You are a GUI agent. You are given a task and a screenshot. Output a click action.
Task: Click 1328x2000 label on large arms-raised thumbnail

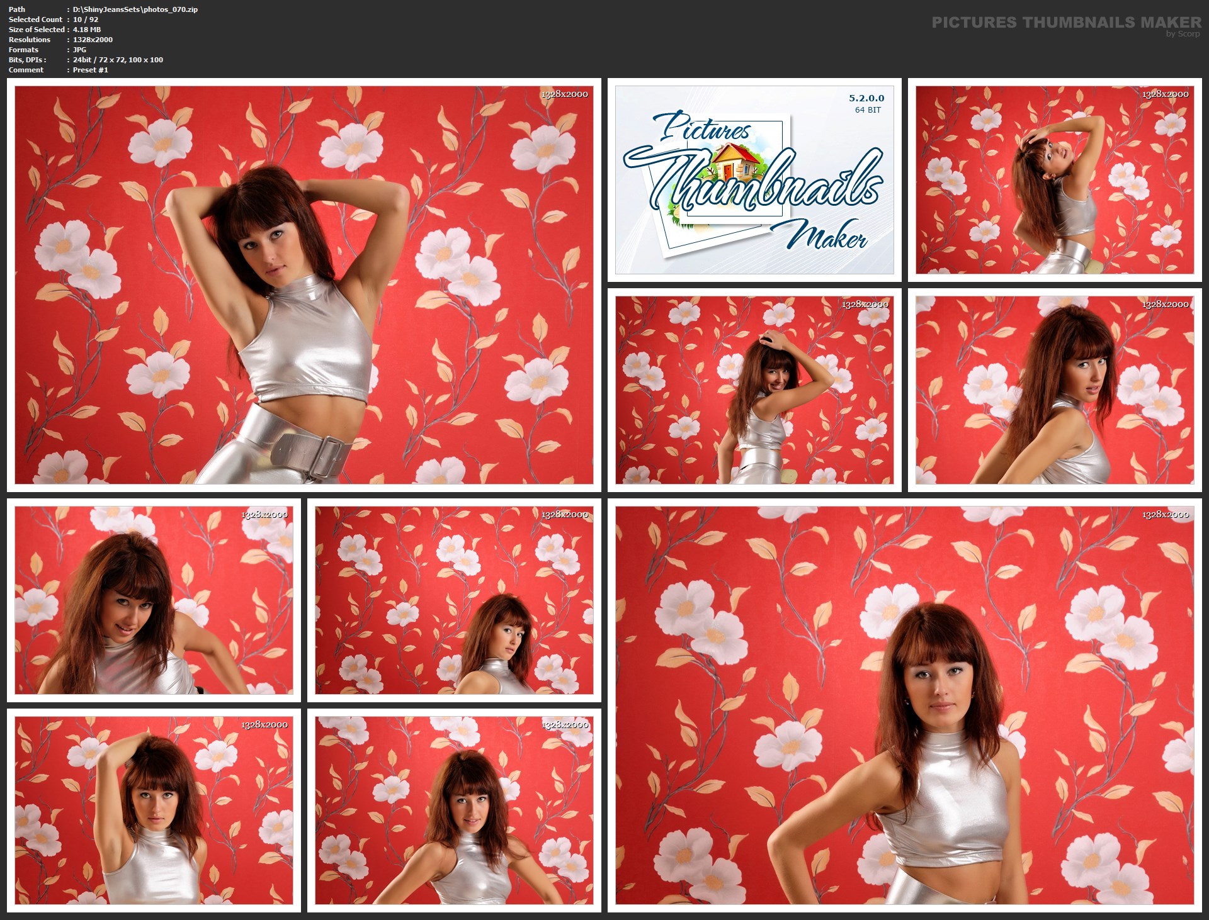564,94
